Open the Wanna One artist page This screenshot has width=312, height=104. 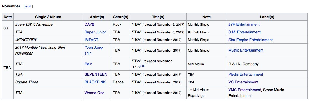tap(94, 93)
